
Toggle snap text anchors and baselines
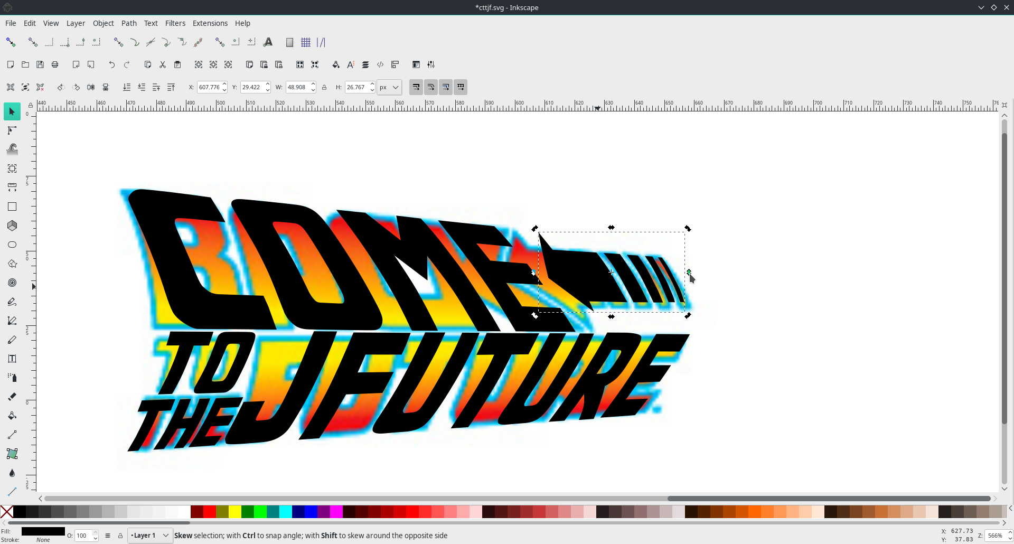[x=268, y=42]
